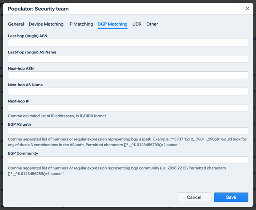Save the populator settings
256x210 pixels.
[x=231, y=197]
